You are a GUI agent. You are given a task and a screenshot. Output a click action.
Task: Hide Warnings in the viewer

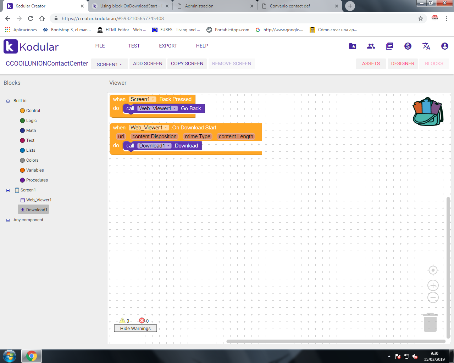[x=135, y=328]
